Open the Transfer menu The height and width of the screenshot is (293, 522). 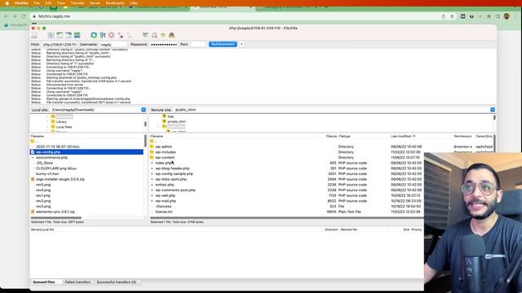pos(77,3)
